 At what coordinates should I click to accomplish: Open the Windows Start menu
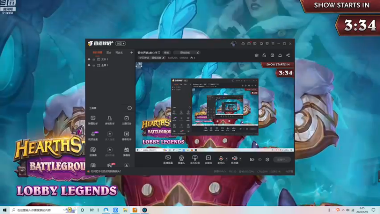pos(4,210)
